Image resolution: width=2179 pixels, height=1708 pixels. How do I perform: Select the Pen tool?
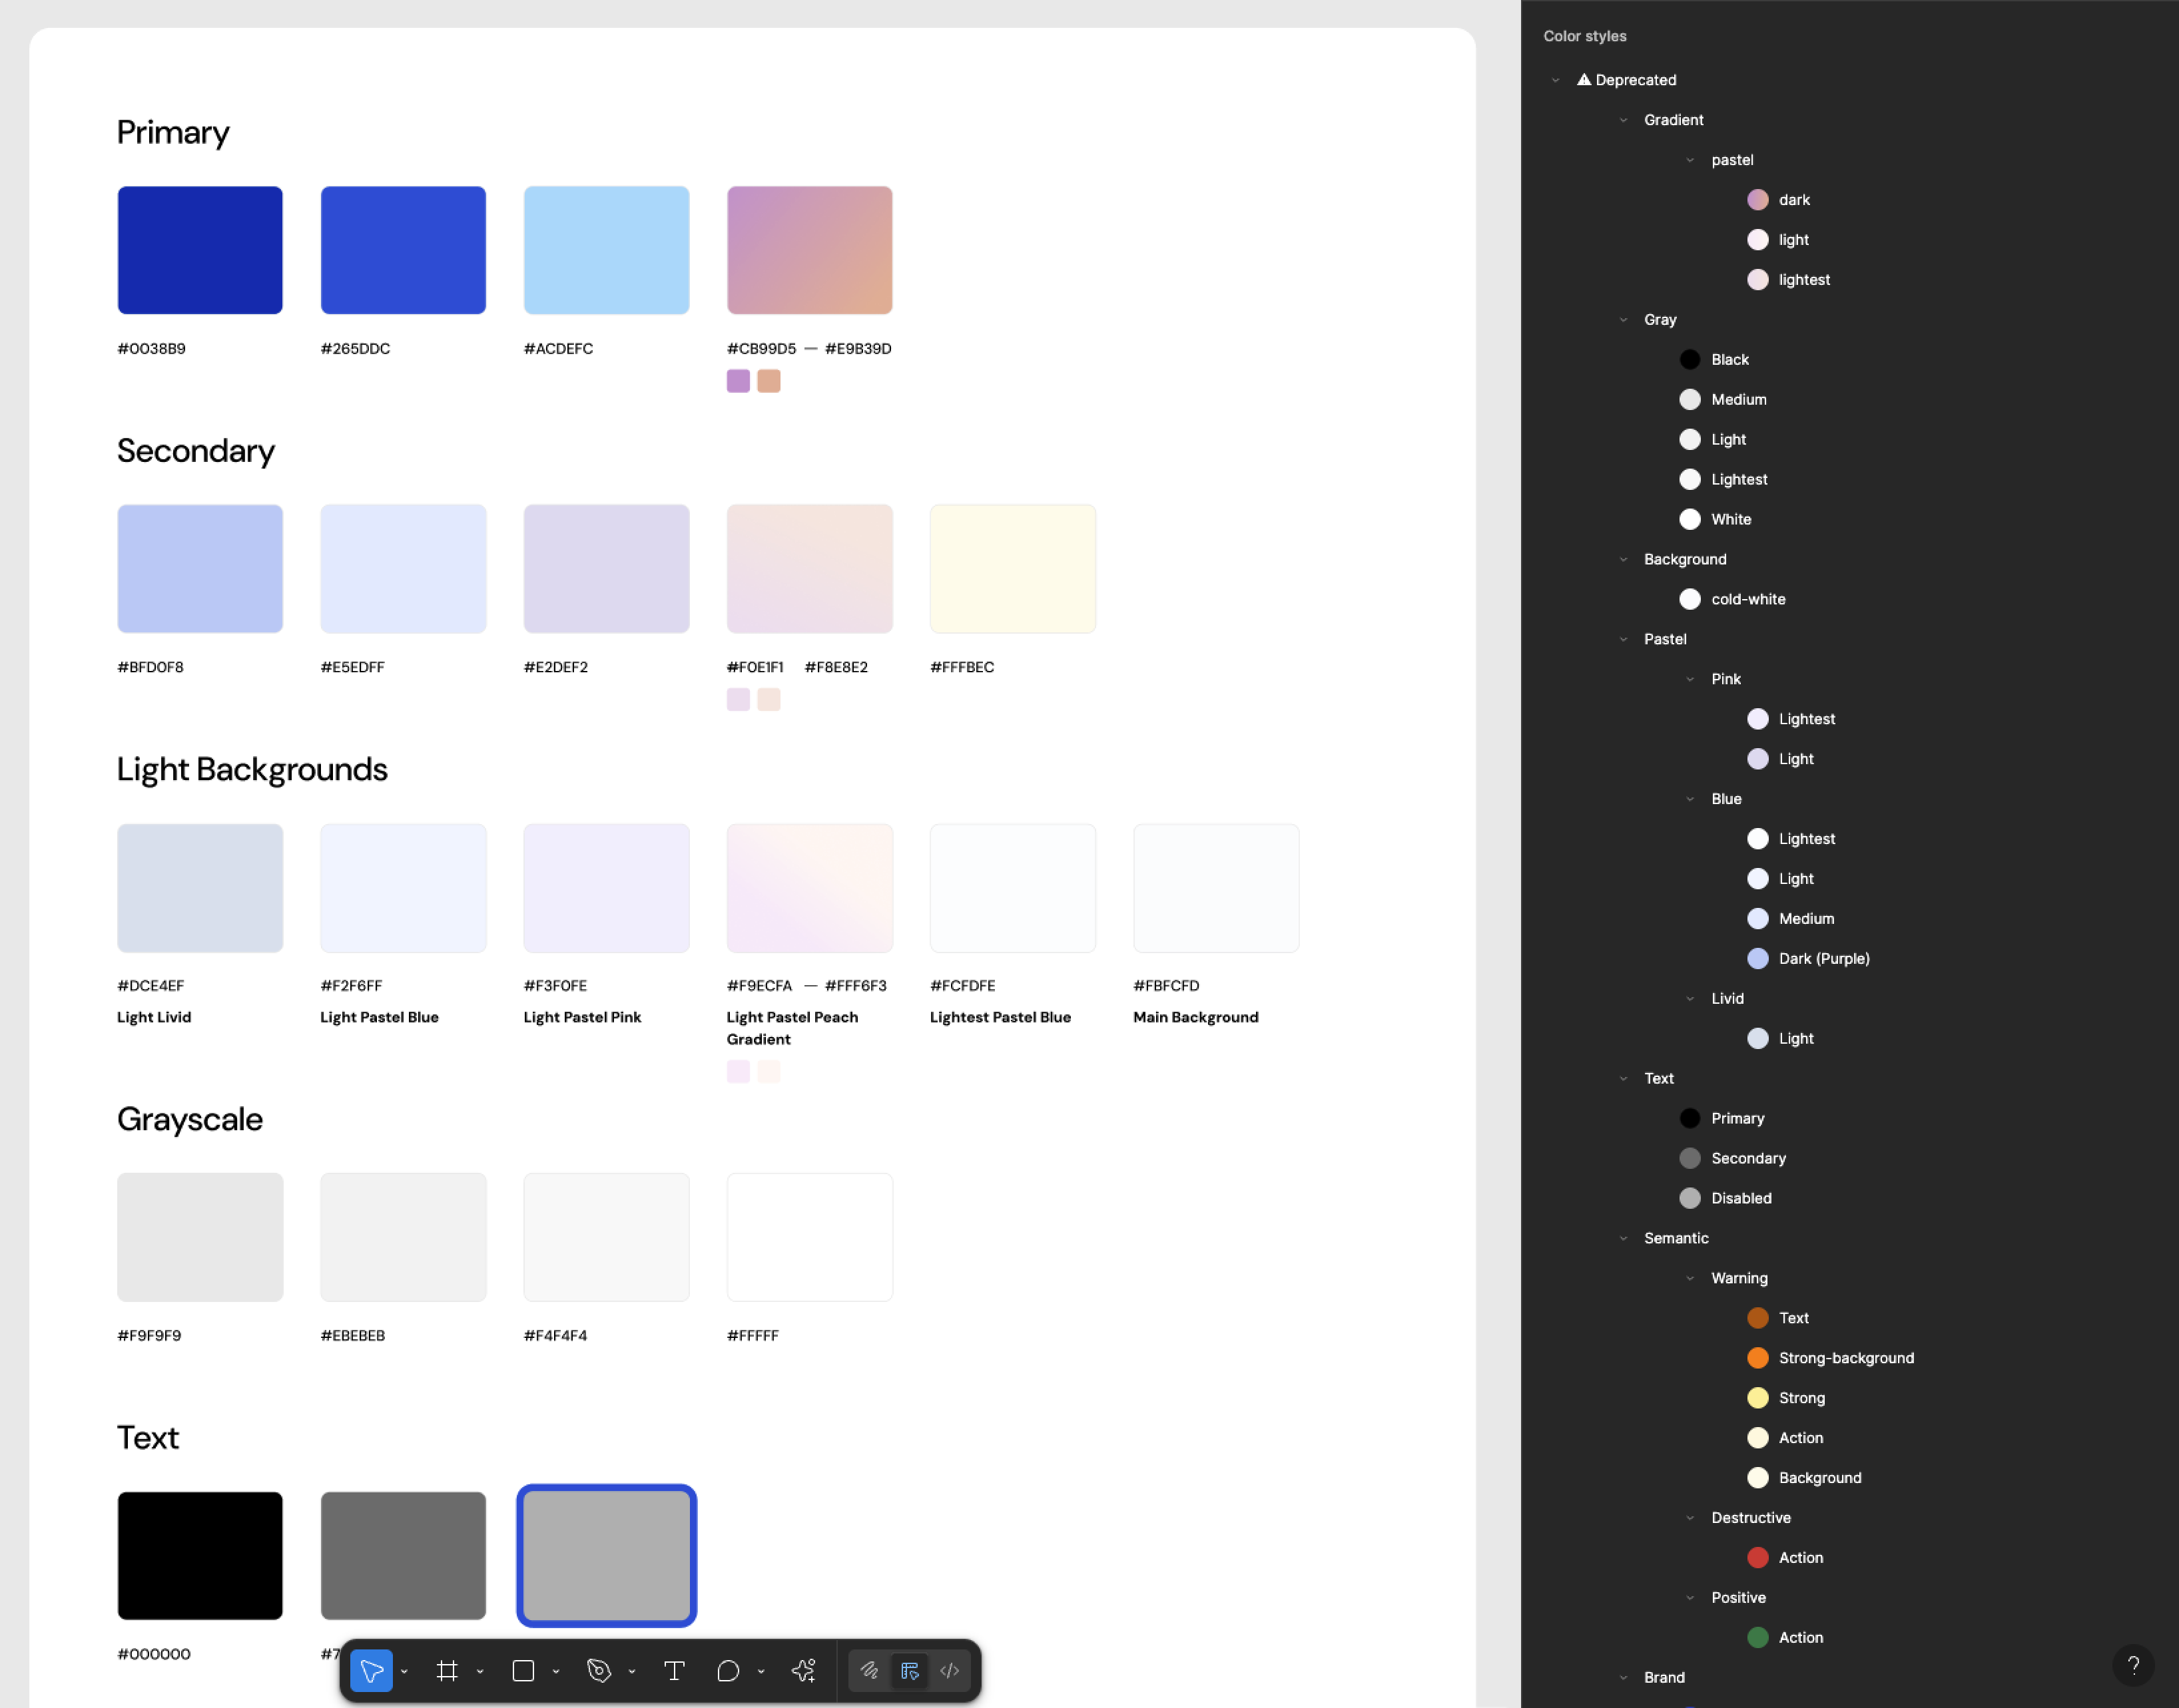pos(600,1670)
